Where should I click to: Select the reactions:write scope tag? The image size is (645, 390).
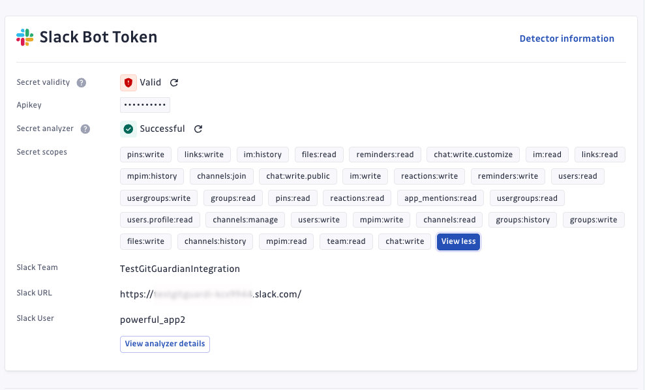(429, 176)
